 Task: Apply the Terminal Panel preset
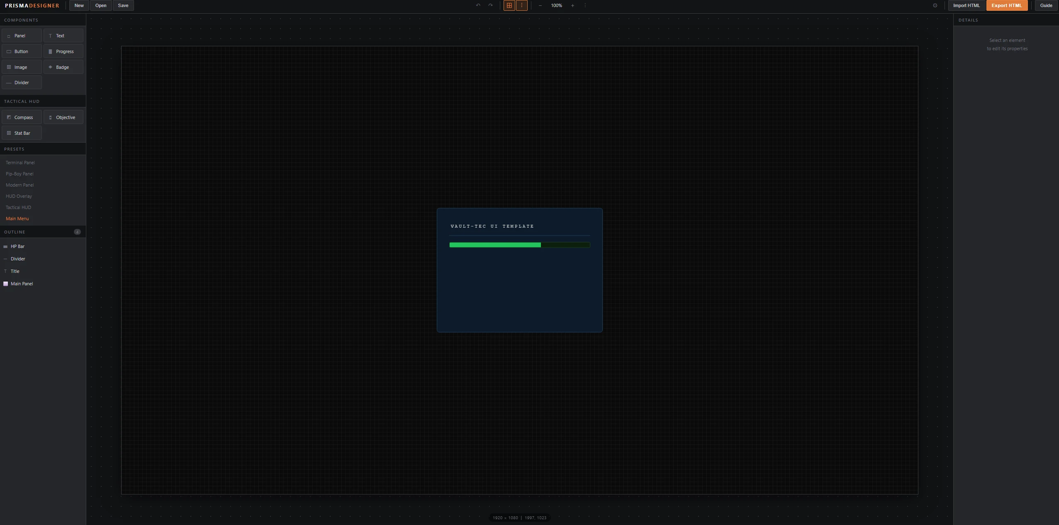coord(20,163)
